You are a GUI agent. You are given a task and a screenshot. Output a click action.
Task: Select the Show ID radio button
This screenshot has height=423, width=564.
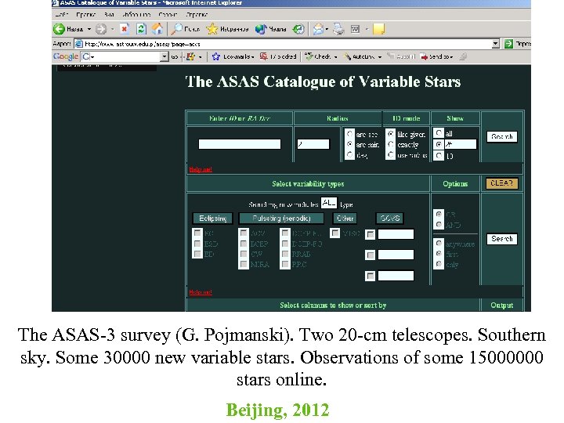coord(439,155)
